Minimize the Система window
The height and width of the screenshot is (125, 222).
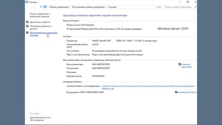pyautogui.click(x=180, y=2)
